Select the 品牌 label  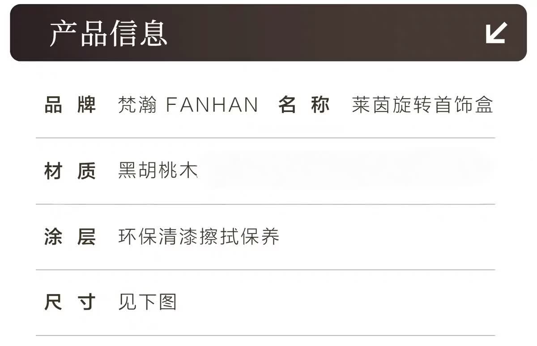pos(70,105)
